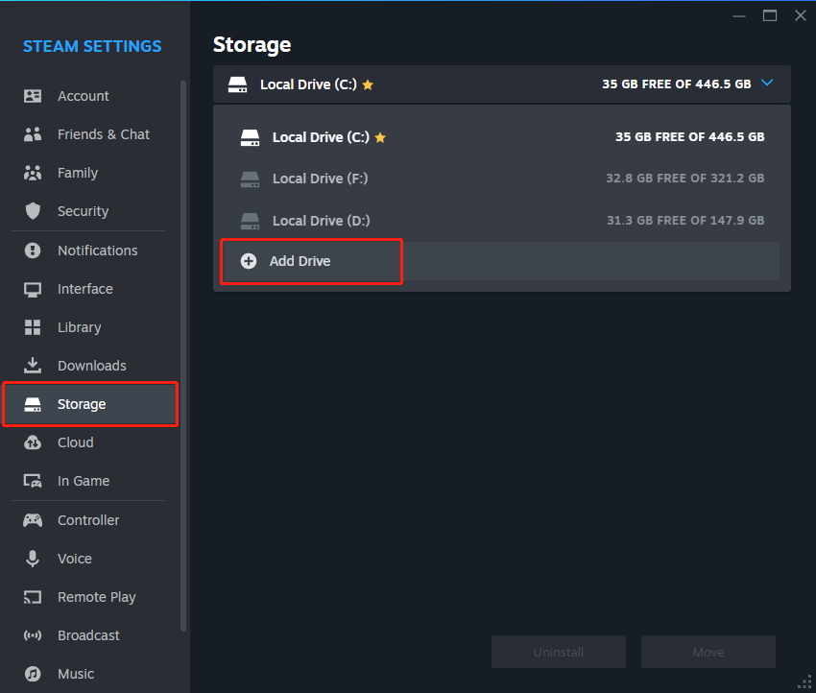The image size is (816, 693).
Task: Collapse the drive list chevron
Action: coord(766,84)
